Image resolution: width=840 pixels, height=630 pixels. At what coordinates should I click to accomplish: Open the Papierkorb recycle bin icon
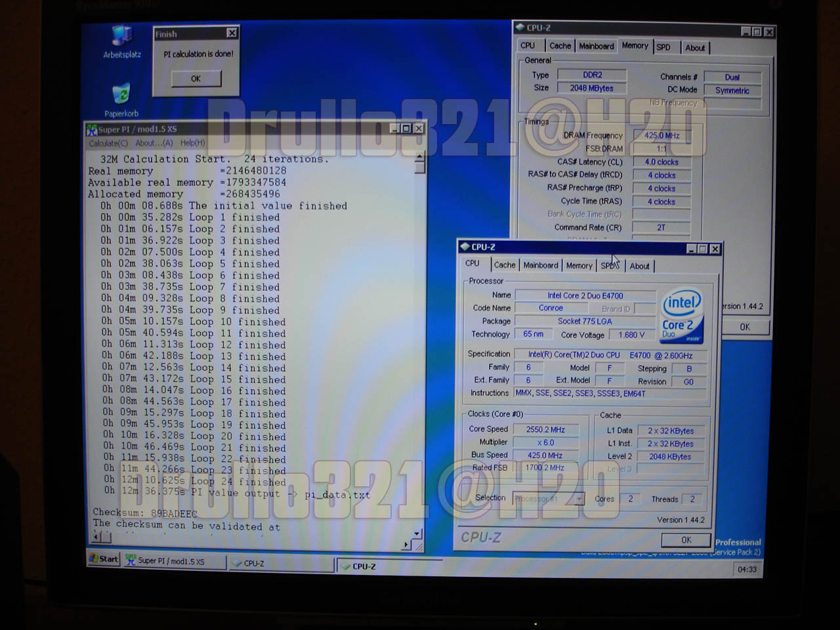(x=121, y=100)
